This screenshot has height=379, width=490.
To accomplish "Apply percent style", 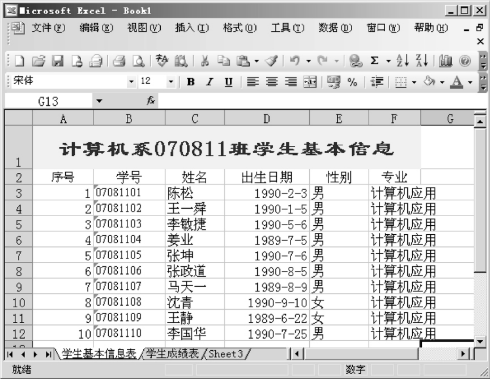I will coord(353,82).
